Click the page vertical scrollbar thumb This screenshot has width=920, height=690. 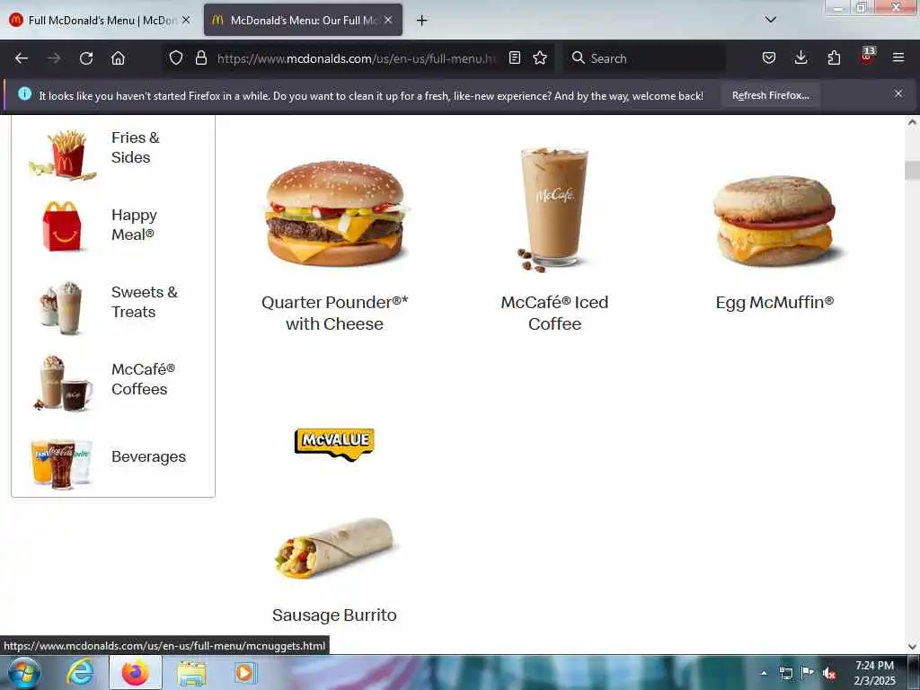coord(912,170)
